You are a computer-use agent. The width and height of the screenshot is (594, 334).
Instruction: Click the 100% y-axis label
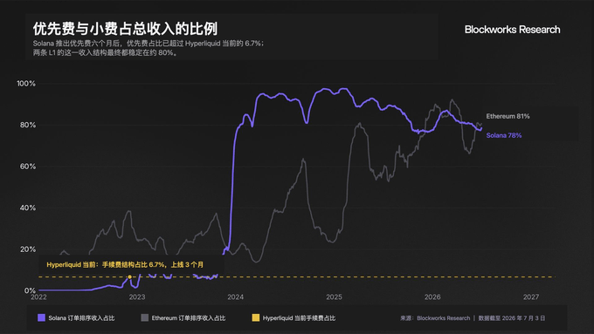[26, 84]
